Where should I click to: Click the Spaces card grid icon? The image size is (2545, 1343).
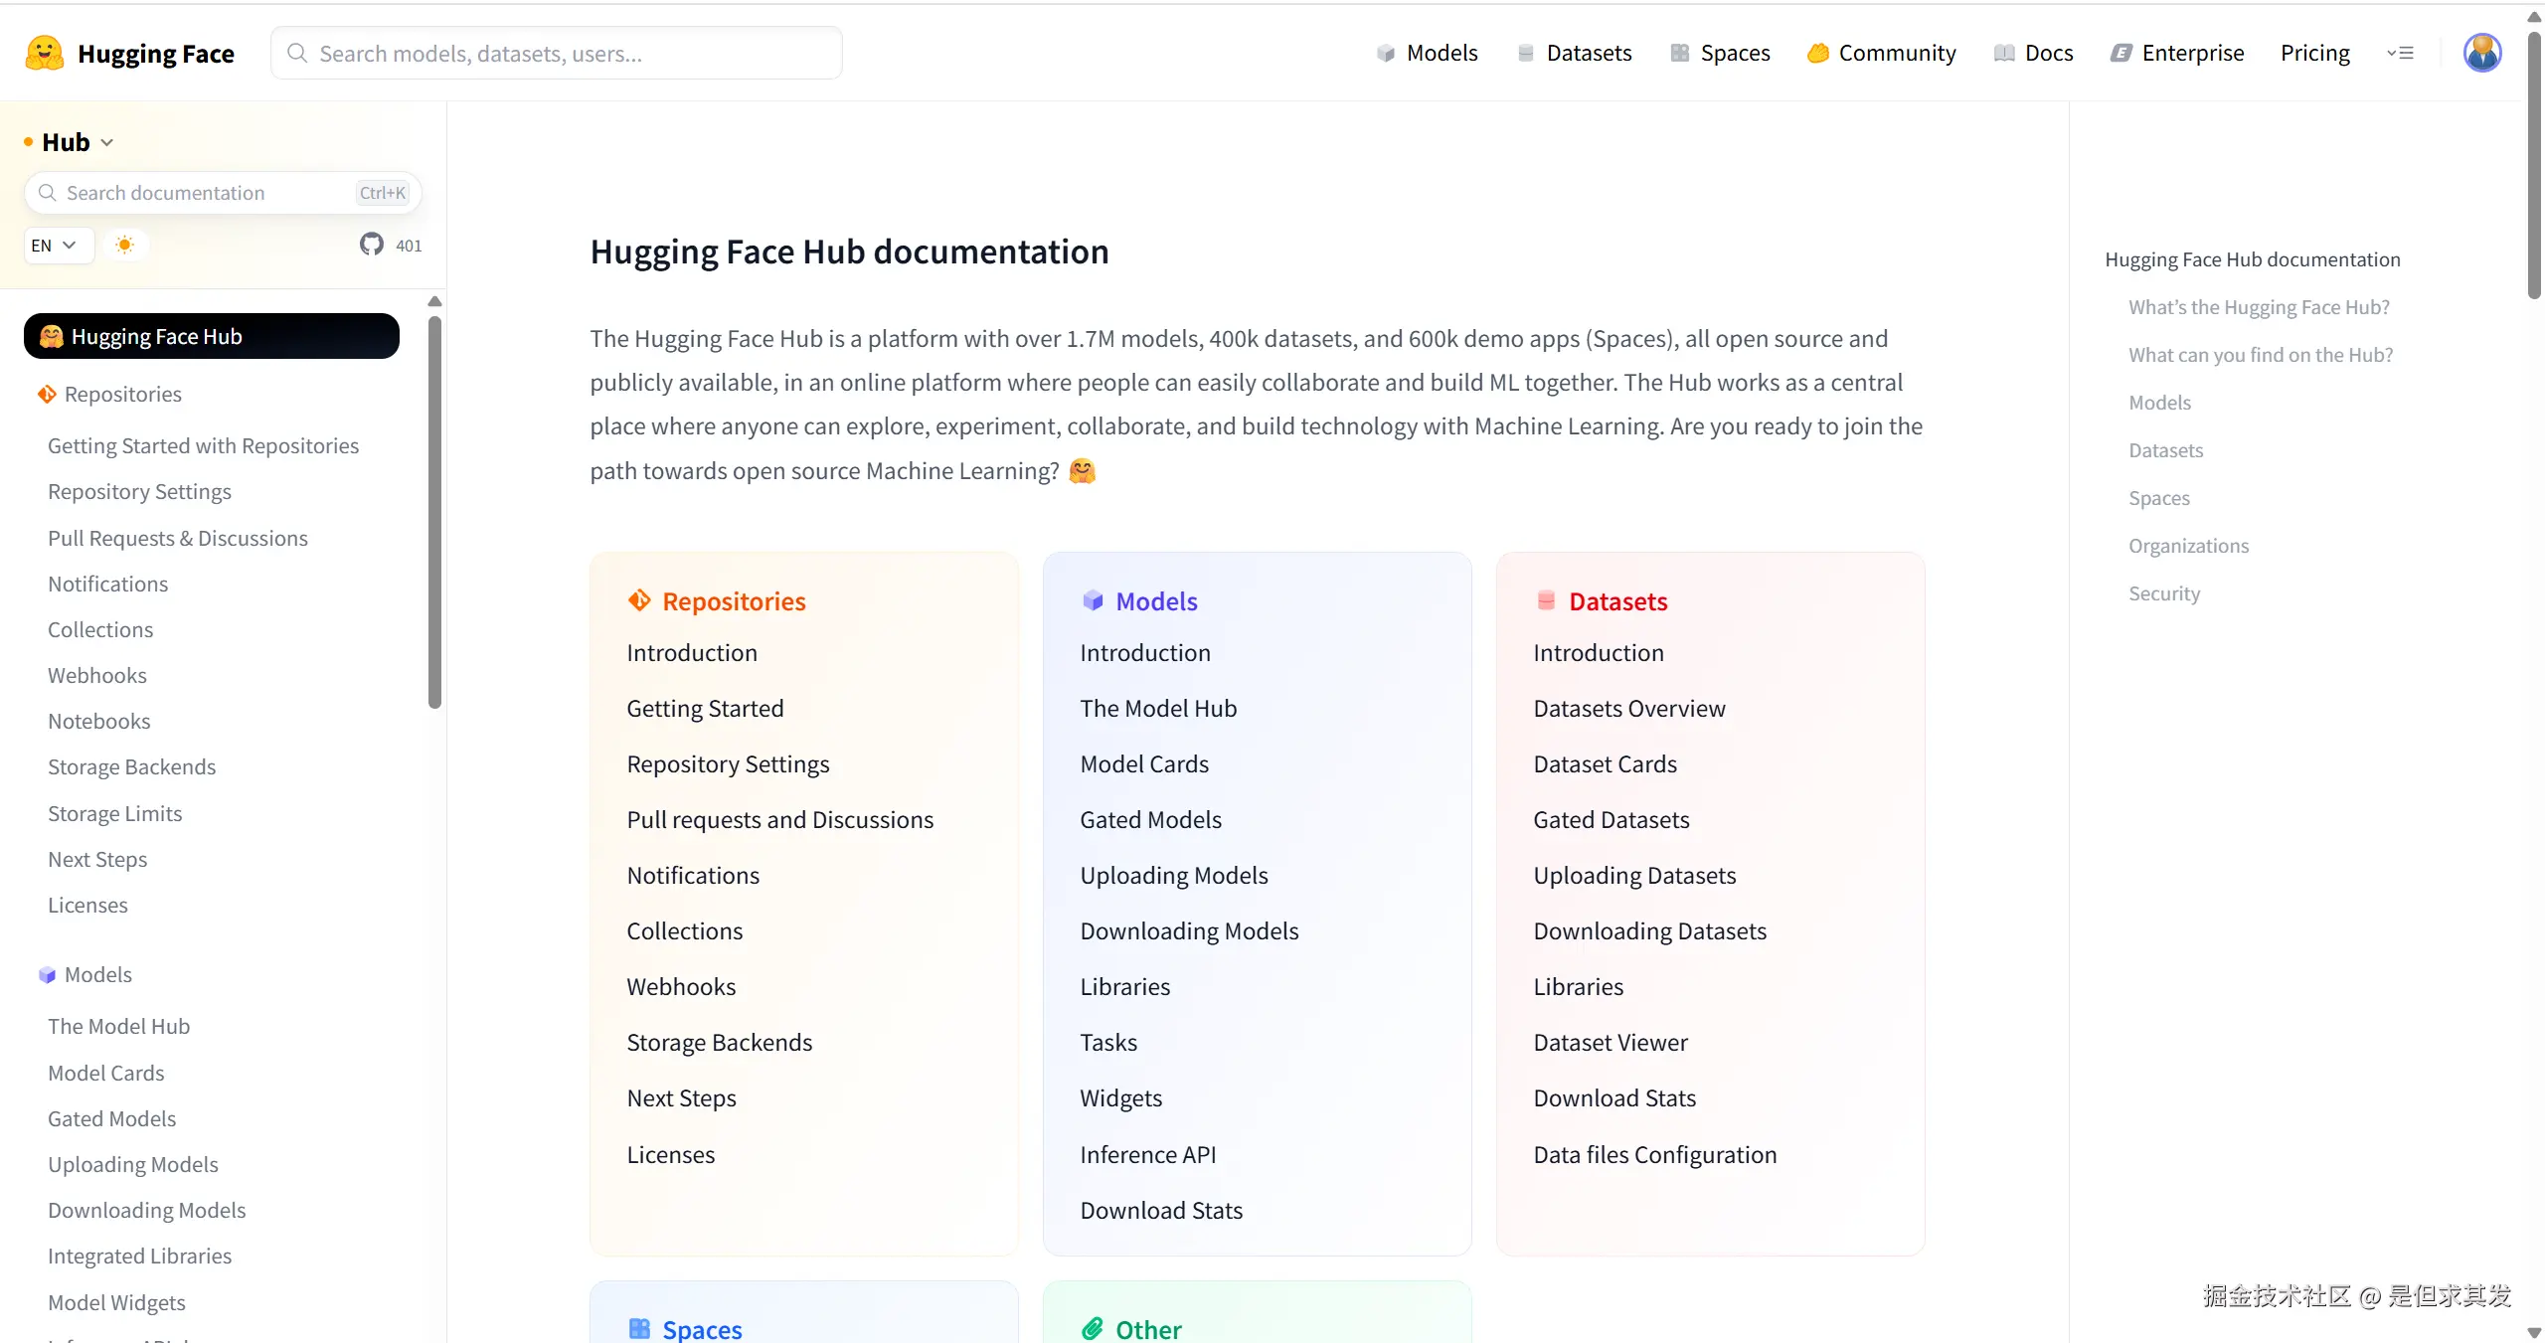(639, 1328)
